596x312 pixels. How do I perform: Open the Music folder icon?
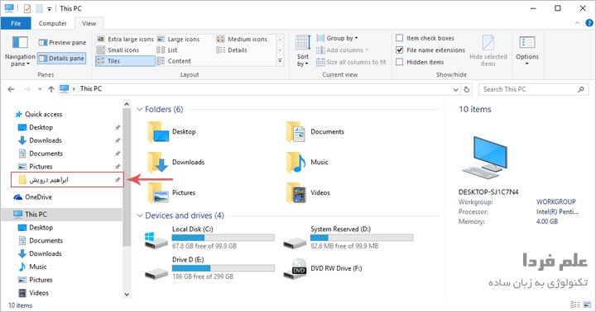click(296, 163)
